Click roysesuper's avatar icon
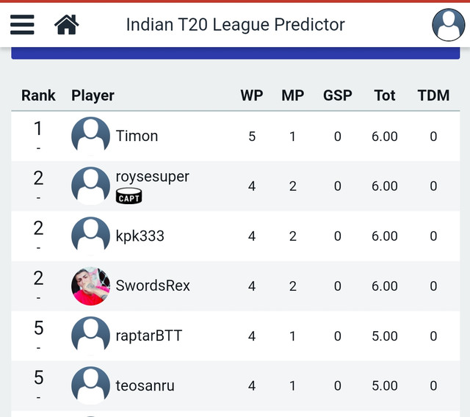 pyautogui.click(x=90, y=186)
